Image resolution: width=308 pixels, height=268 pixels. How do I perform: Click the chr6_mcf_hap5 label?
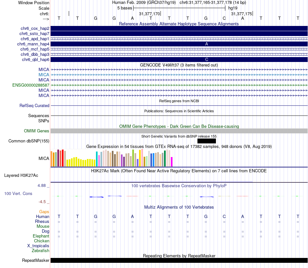point(35,49)
